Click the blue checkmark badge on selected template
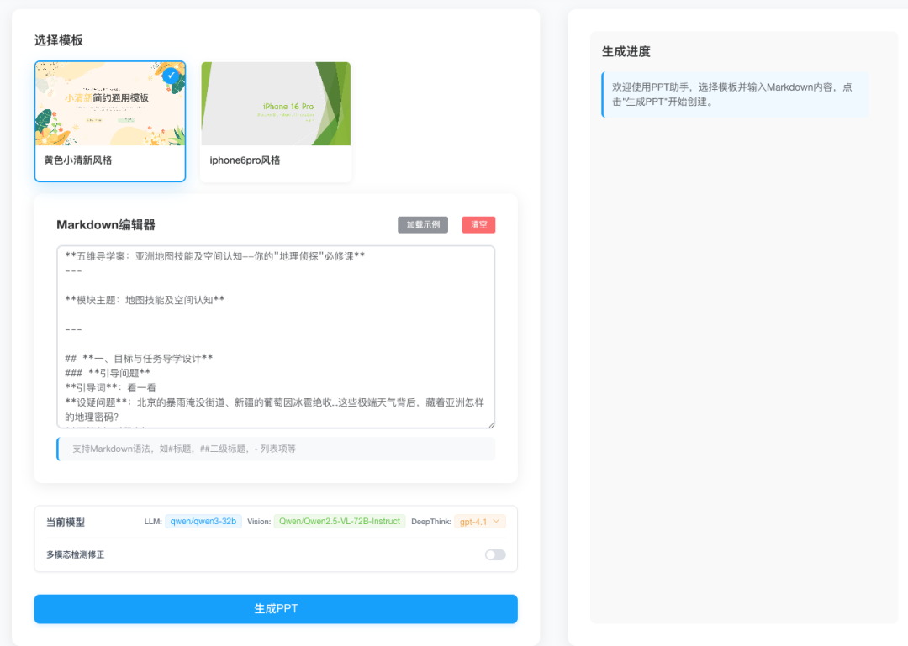The image size is (908, 646). point(172,76)
